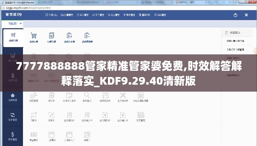Open the cash banknote icon in bottom row

tap(34, 135)
